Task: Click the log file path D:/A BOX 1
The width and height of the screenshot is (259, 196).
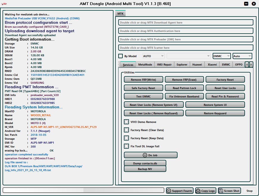Action: (44, 166)
